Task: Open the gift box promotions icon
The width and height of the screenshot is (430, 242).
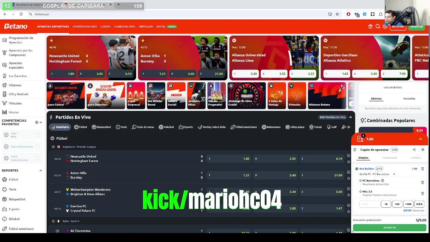Action: (x=370, y=27)
